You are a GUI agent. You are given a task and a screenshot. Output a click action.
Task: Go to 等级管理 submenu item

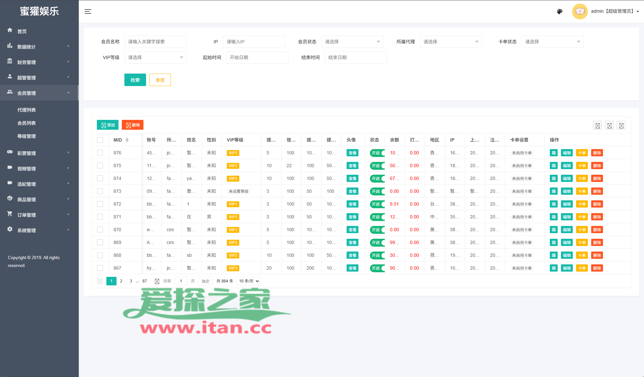click(x=27, y=136)
